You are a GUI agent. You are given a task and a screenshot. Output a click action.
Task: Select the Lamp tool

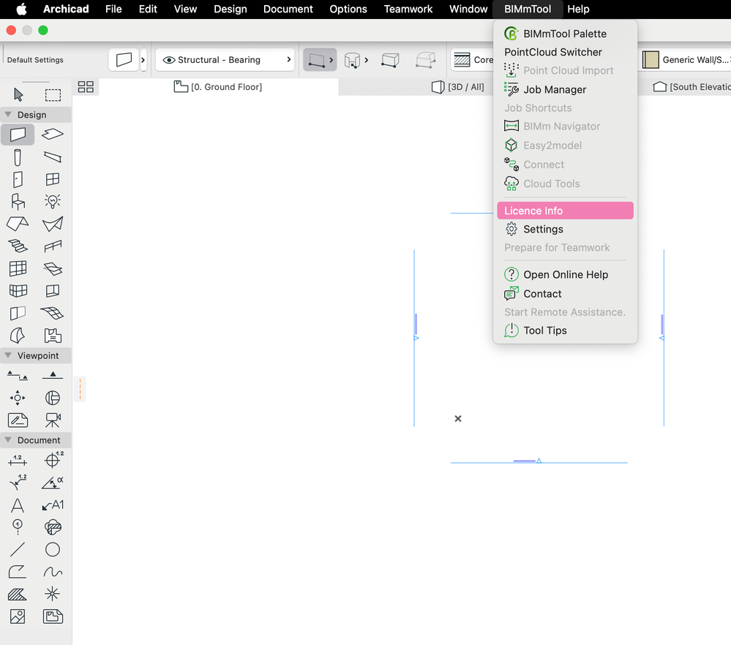pyautogui.click(x=52, y=201)
